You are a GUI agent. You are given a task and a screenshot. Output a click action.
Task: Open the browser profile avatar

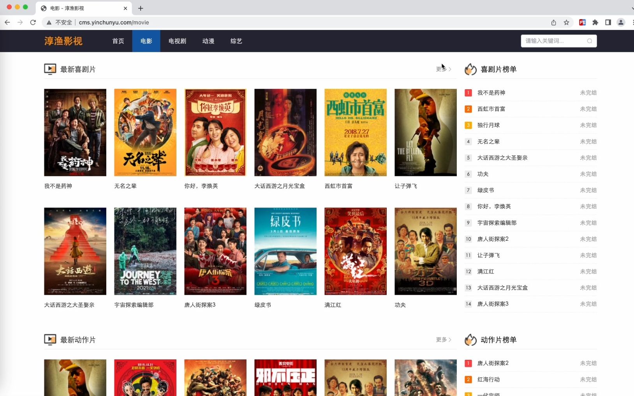tap(621, 22)
